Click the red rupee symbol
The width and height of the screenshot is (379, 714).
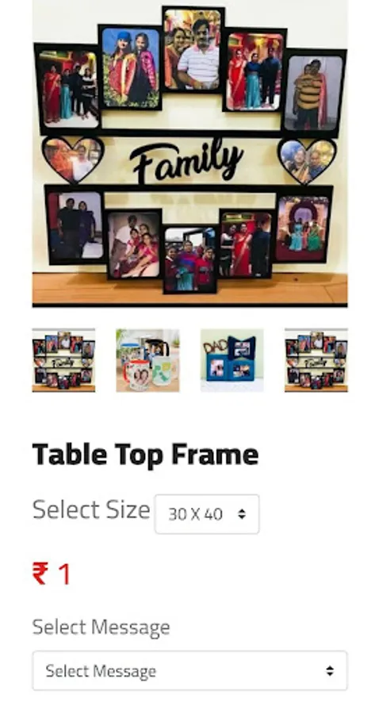[40, 574]
